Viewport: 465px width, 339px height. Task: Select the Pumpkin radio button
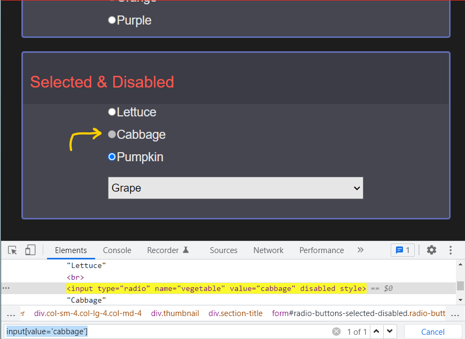(x=112, y=157)
